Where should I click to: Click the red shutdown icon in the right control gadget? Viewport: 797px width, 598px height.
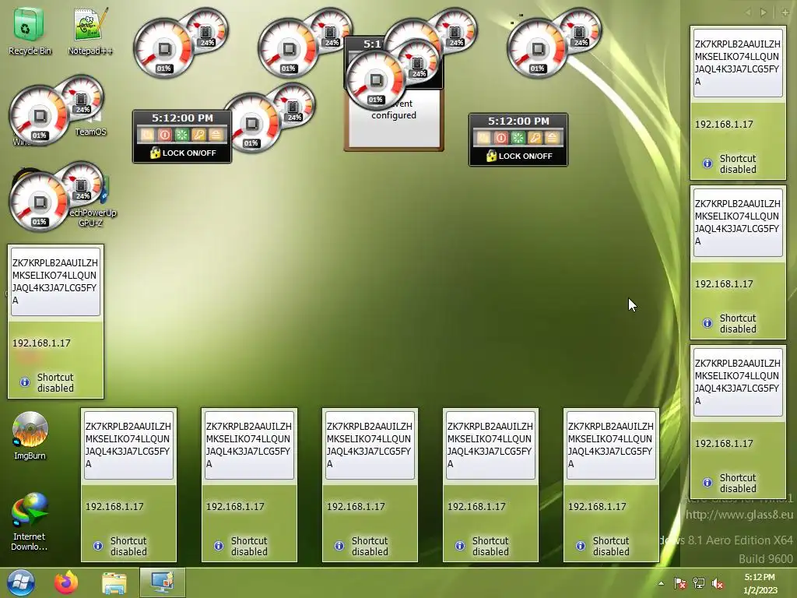pyautogui.click(x=500, y=138)
